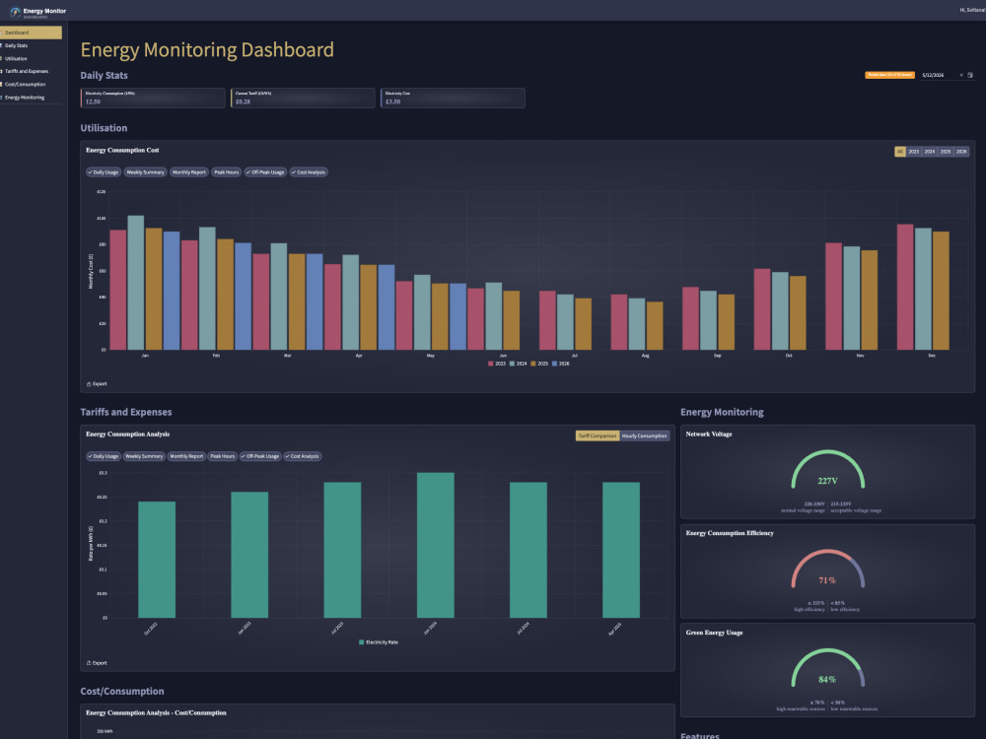Click the Hi, Svitlana greeting
The image size is (986, 739).
972,11
